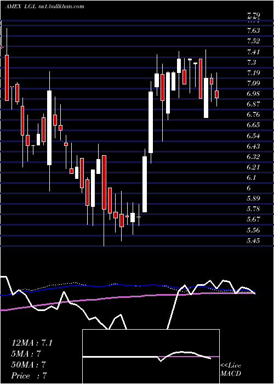Select the 6.87 price axis label
274x384 pixels.
[253, 104]
